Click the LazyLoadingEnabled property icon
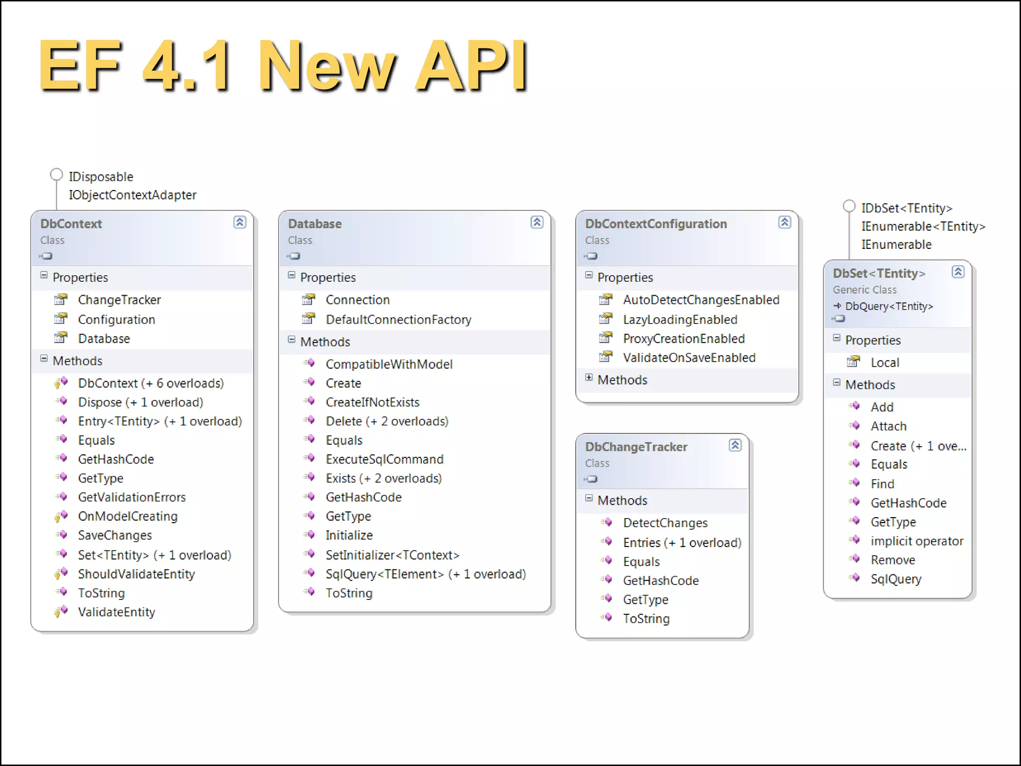Viewport: 1021px width, 766px height. (606, 319)
